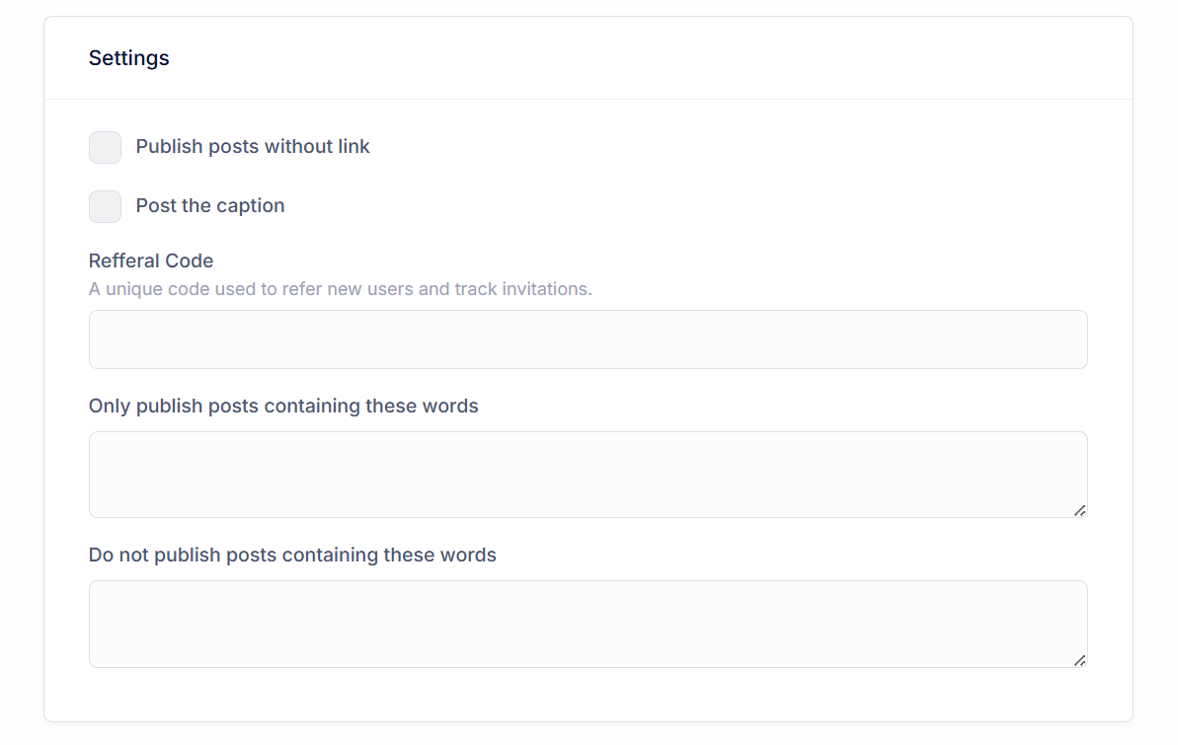This screenshot has width=1178, height=745.
Task: Focus the 'Only publish posts containing' textarea
Action: click(x=588, y=475)
